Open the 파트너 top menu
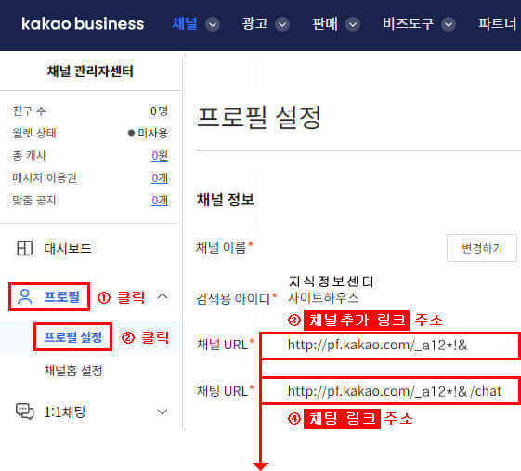The width and height of the screenshot is (521, 471). (498, 23)
